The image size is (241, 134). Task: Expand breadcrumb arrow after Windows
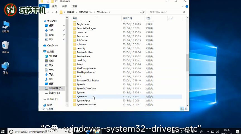click(110, 12)
